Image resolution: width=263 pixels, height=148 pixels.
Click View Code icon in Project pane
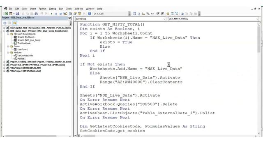(x=5, y=23)
